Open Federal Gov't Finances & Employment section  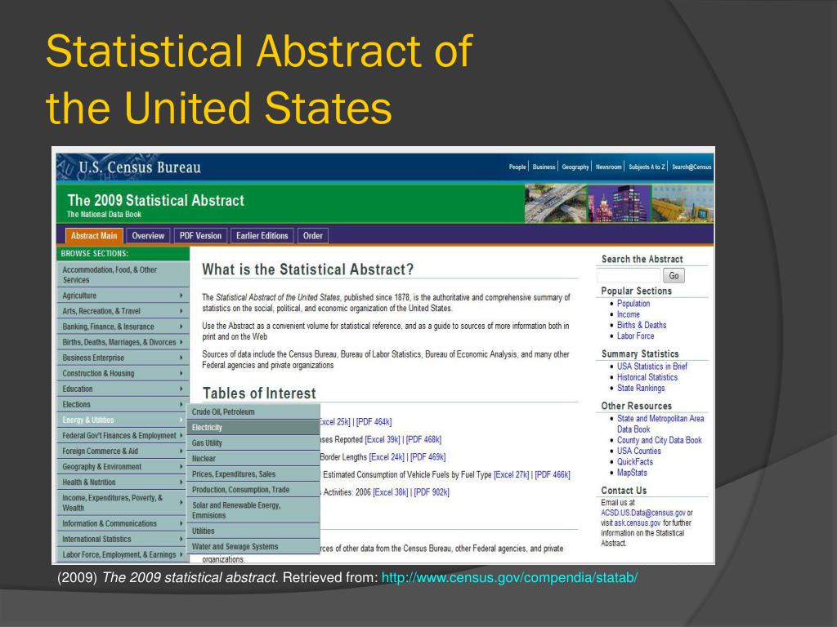point(123,436)
